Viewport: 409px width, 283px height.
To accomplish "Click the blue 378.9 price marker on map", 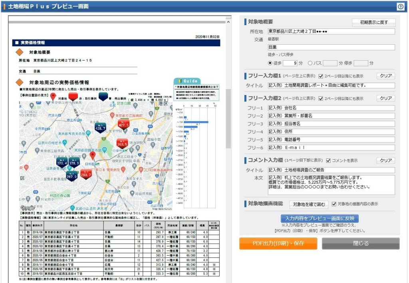I will (74, 162).
